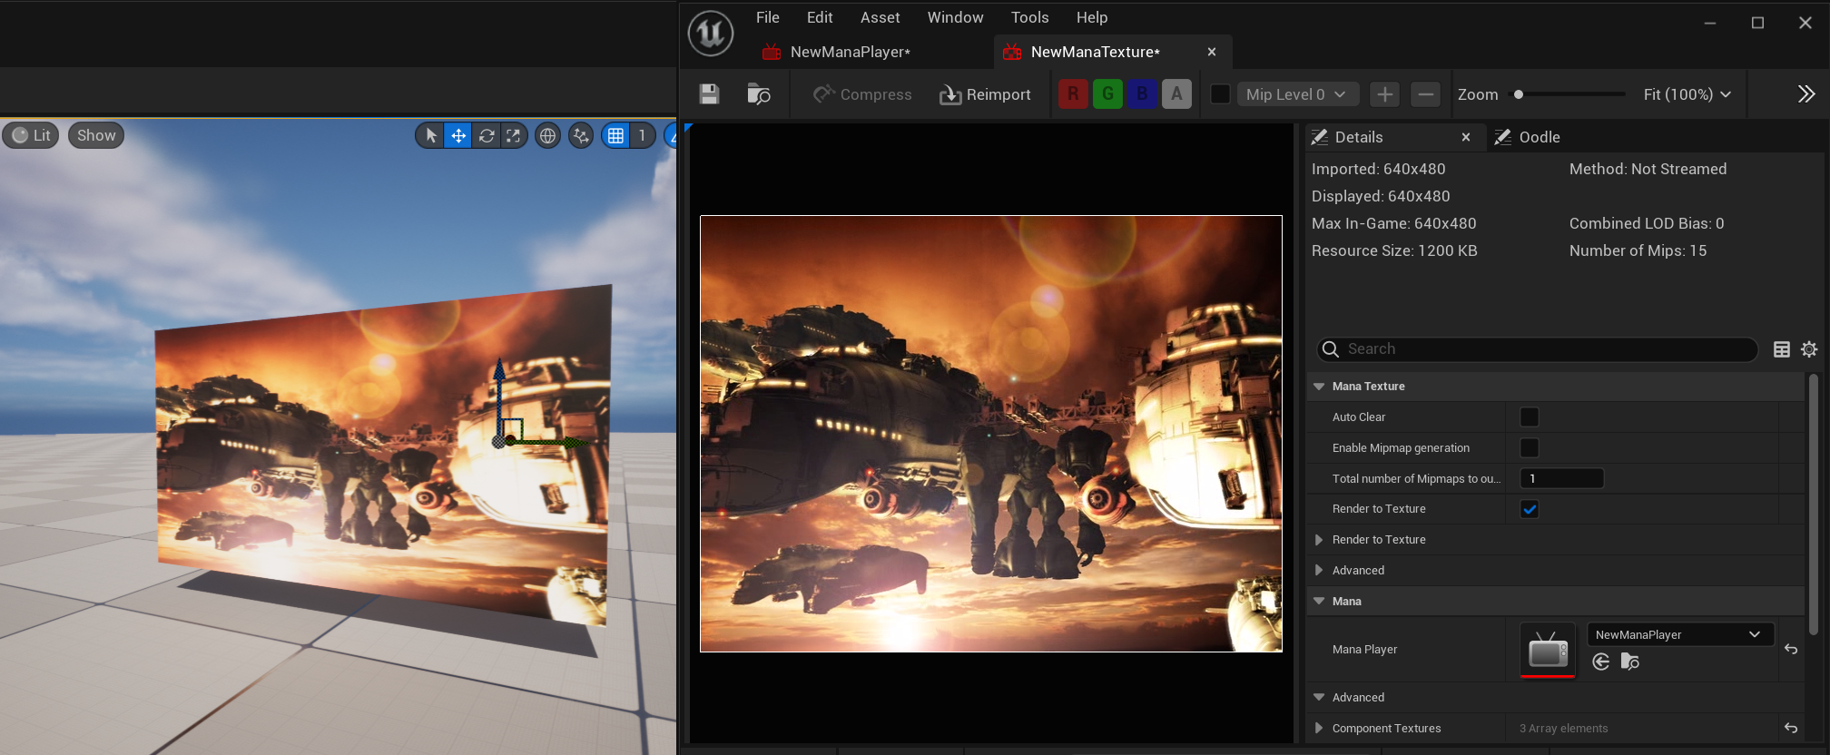Image resolution: width=1830 pixels, height=755 pixels.
Task: Open the Show viewport menu
Action: pos(96,135)
